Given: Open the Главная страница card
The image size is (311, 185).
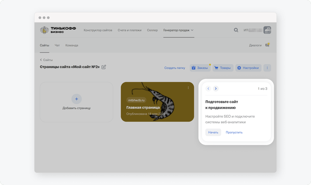Looking at the screenshot, I should click(x=157, y=102).
